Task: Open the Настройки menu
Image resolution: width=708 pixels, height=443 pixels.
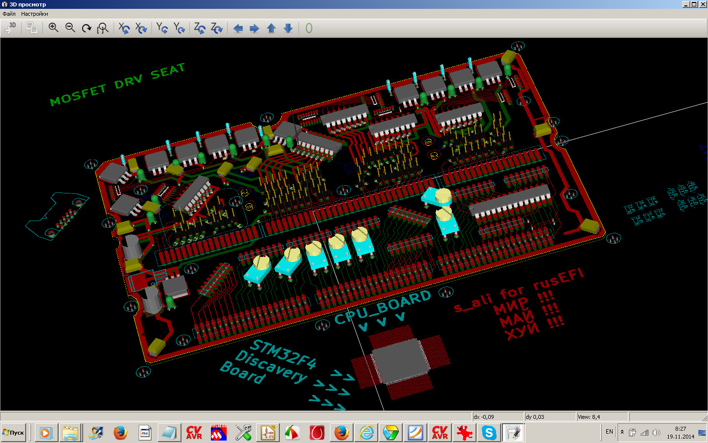Action: click(x=34, y=14)
